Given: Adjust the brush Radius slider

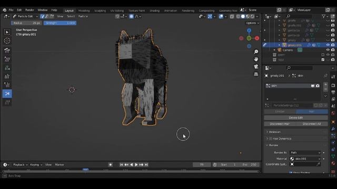Looking at the screenshot, I should 26,23.
